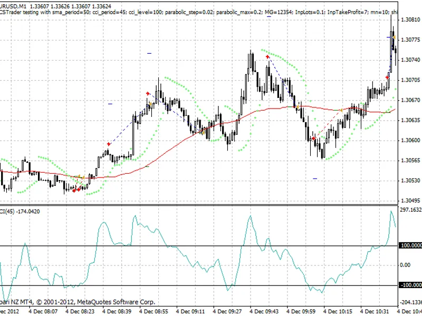Click the CCI(45) -174.0420 indicator label
This screenshot has height=316, width=422.
20,212
